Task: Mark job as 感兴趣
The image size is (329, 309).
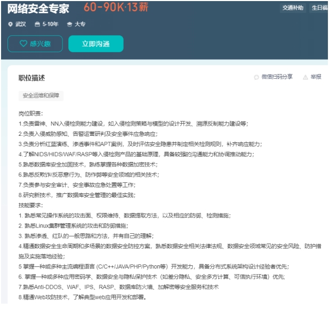Action: [x=35, y=44]
